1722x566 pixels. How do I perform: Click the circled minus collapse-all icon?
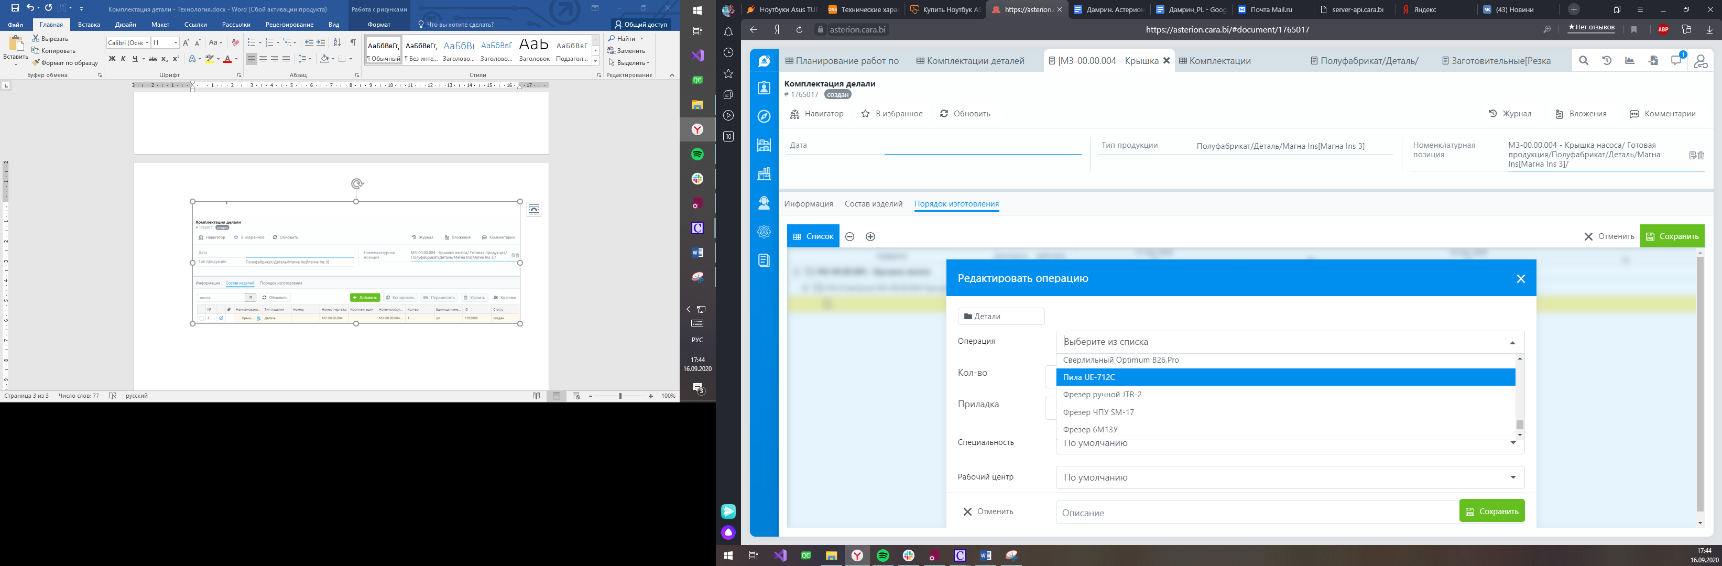[x=849, y=236]
